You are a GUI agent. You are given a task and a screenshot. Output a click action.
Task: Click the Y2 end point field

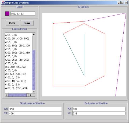(x=99, y=113)
